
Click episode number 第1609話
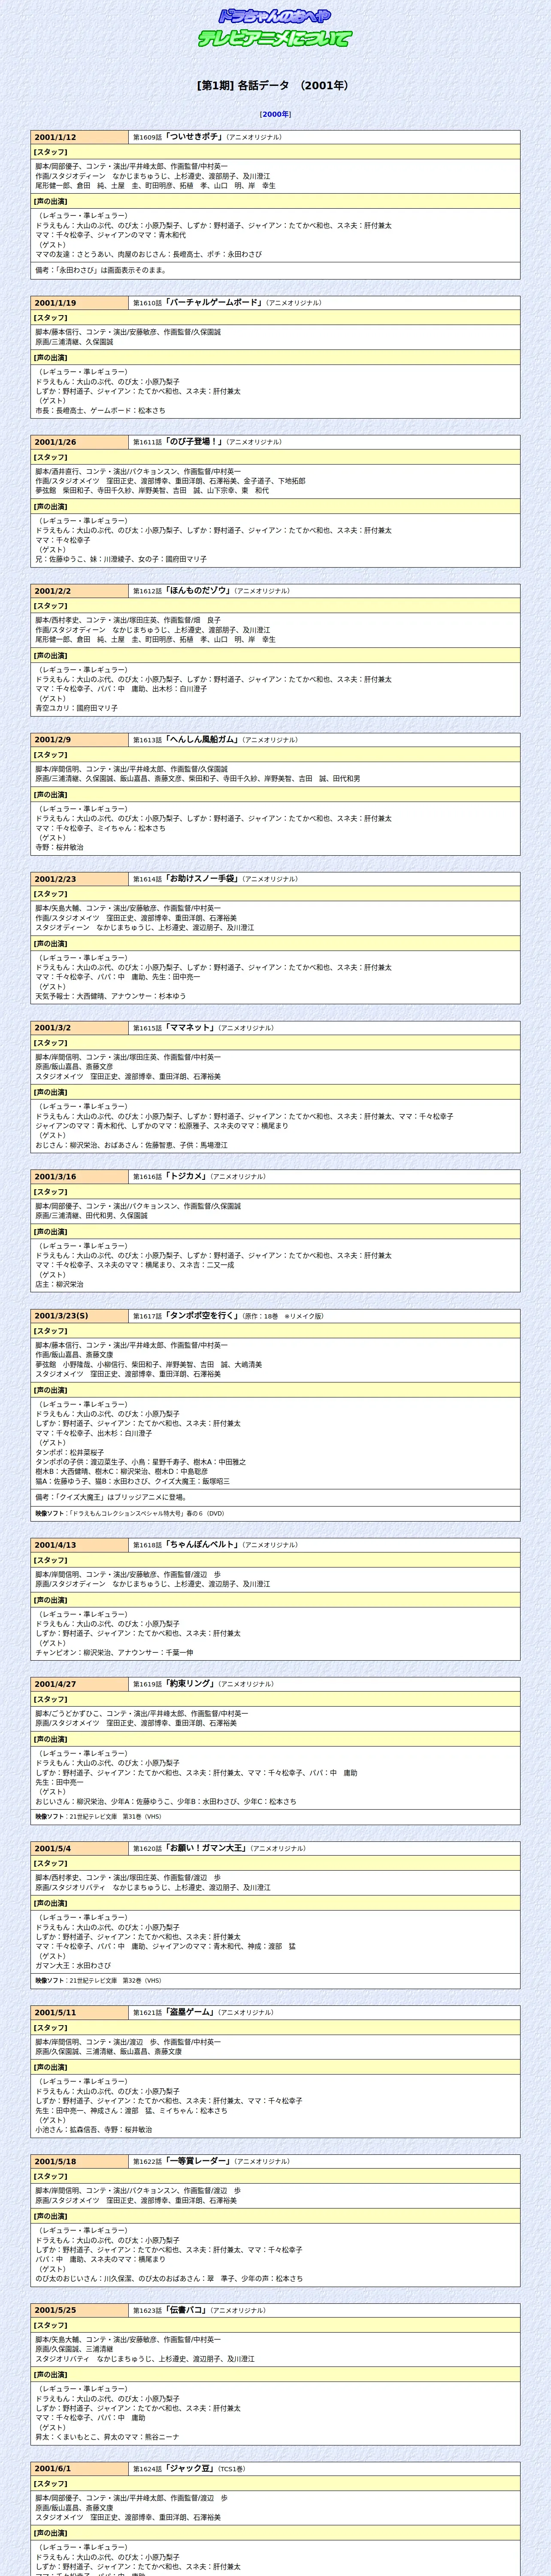coord(147,138)
